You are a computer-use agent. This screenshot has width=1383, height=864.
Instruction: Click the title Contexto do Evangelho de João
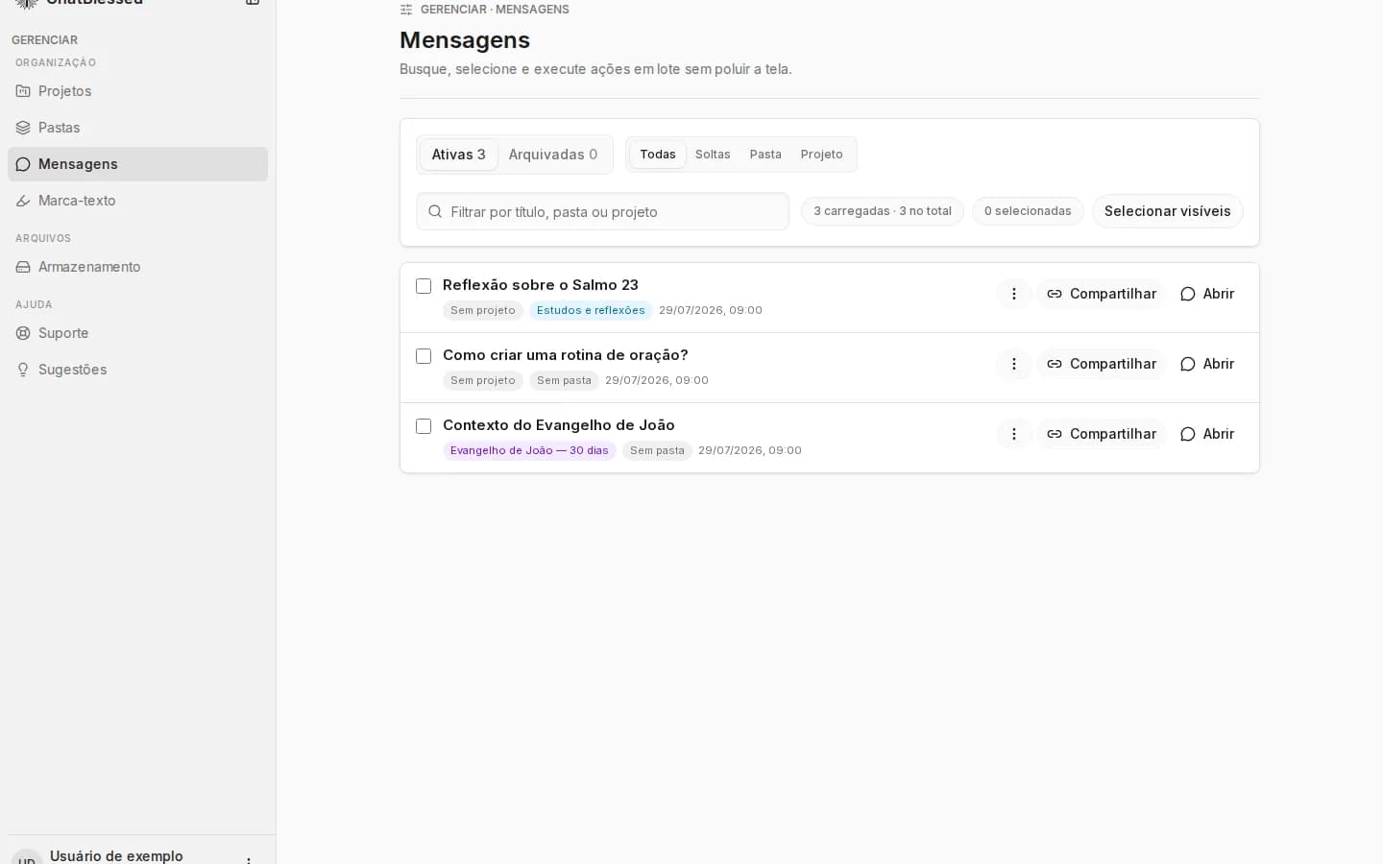pos(559,425)
